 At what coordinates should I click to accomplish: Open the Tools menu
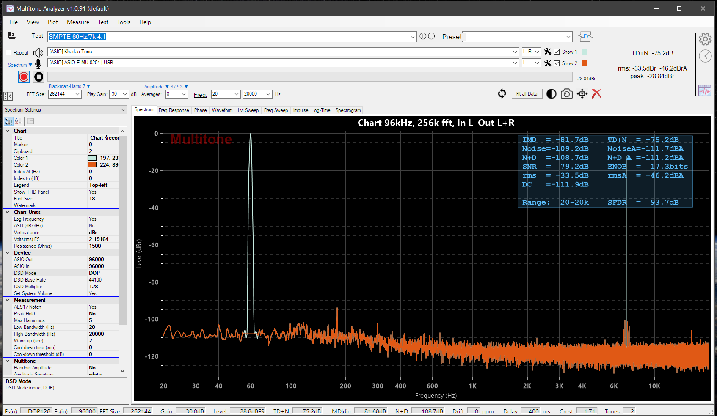click(124, 22)
